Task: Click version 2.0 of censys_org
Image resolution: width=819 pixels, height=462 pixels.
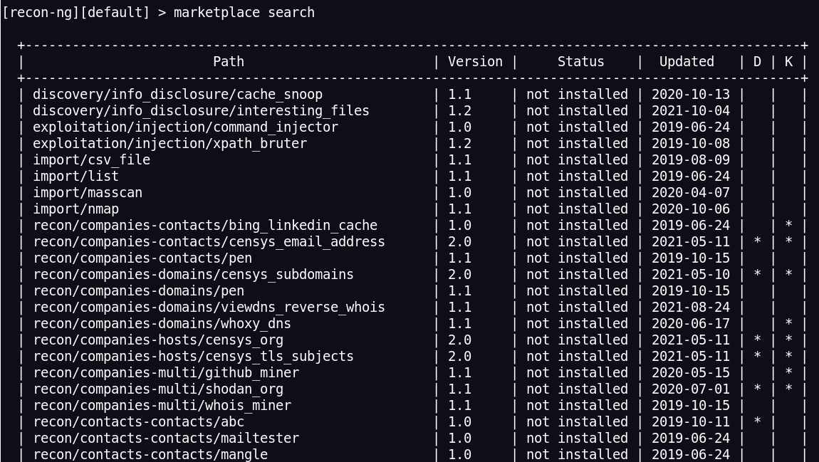Action: click(459, 340)
